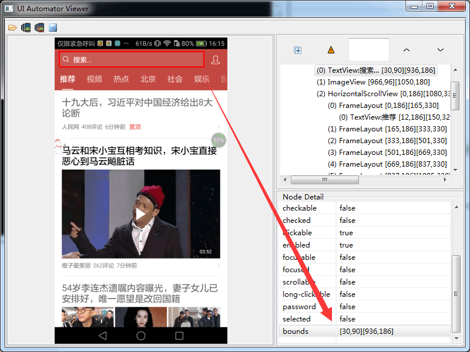
Task: Click the search-next down arrow
Action: (440, 50)
